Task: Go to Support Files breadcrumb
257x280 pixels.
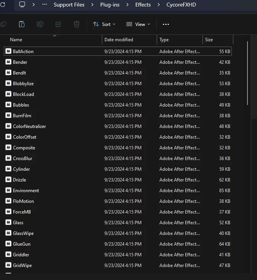Action: (x=69, y=5)
